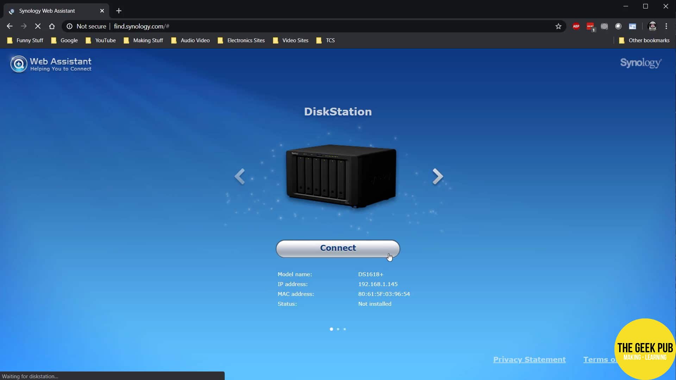Open the Other bookmarks folder
Screen dimensions: 676x380
(x=644, y=40)
